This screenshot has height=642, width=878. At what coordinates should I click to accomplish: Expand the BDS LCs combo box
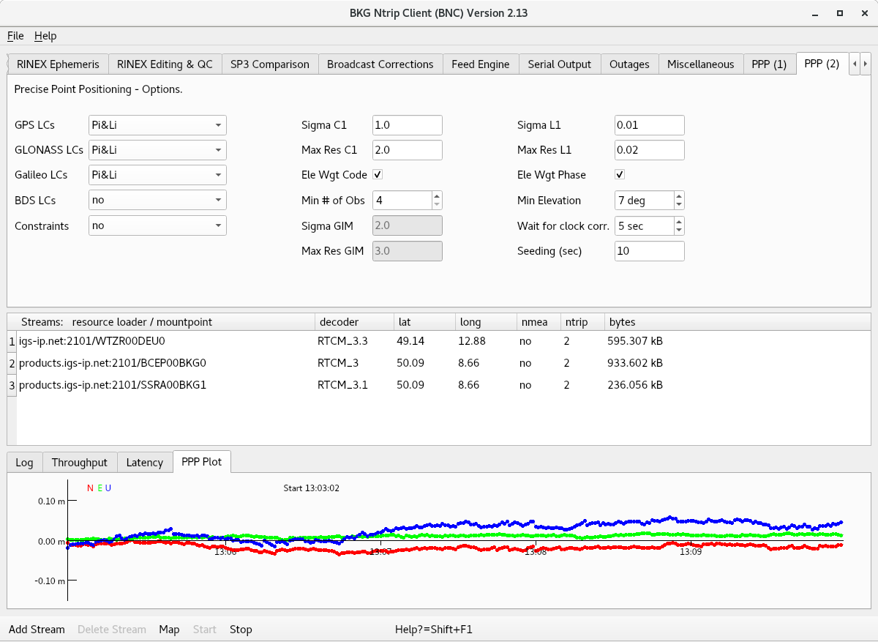pyautogui.click(x=157, y=200)
